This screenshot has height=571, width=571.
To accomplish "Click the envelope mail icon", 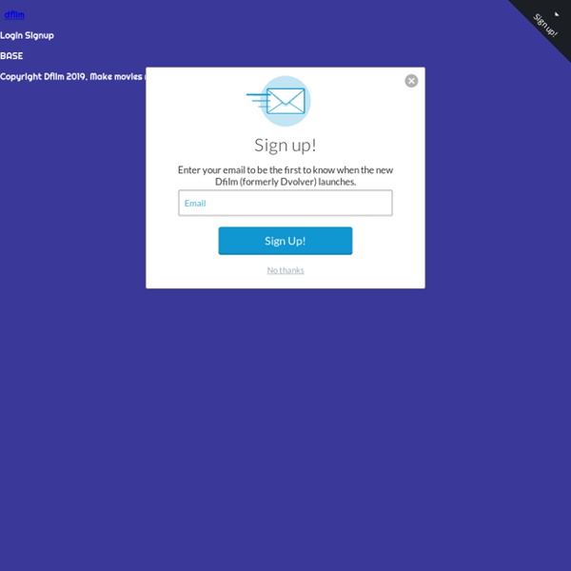I will [x=279, y=101].
